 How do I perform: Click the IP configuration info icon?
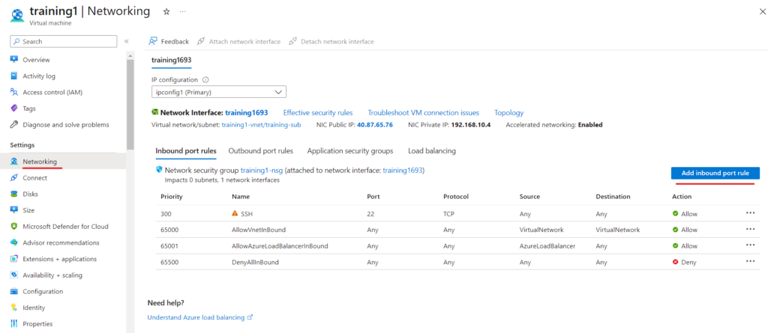(x=205, y=80)
